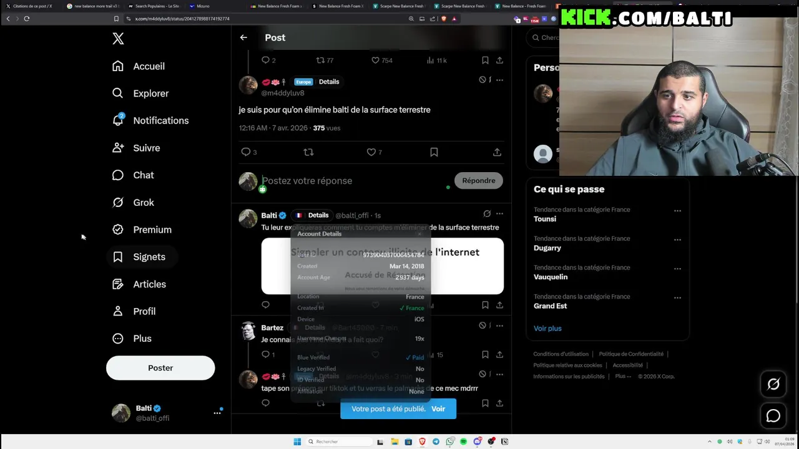Open account switcher dots next to Balti
This screenshot has width=799, height=449.
pyautogui.click(x=217, y=413)
